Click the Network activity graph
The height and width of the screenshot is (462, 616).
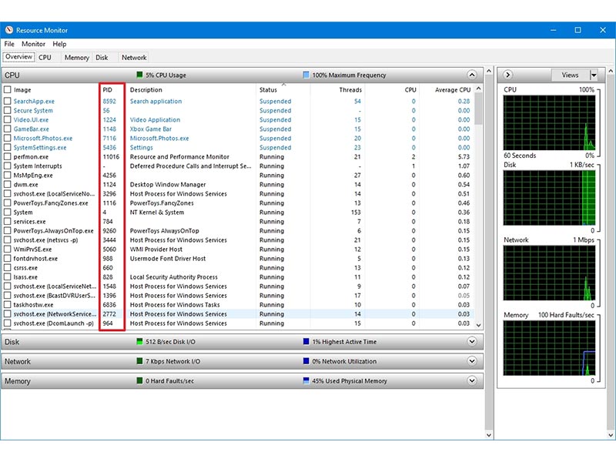pyautogui.click(x=549, y=273)
